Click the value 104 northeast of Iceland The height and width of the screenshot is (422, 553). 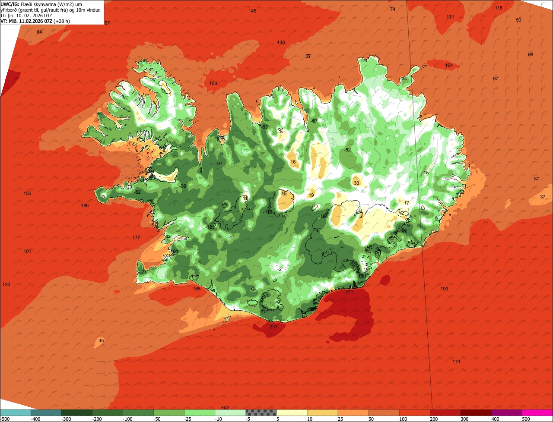pyautogui.click(x=449, y=65)
